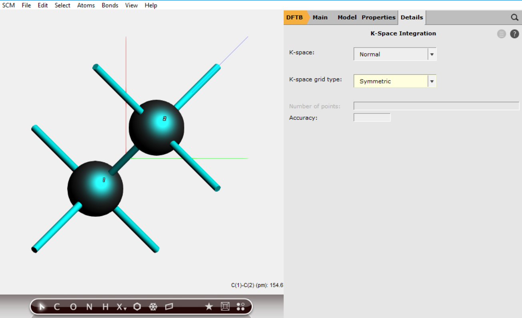Open the SCM menu
The width and height of the screenshot is (522, 318).
coord(8,5)
